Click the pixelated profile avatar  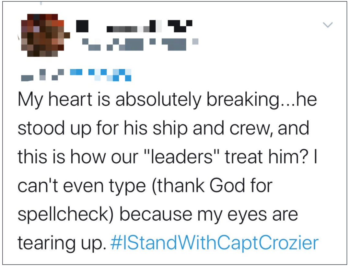[43, 35]
